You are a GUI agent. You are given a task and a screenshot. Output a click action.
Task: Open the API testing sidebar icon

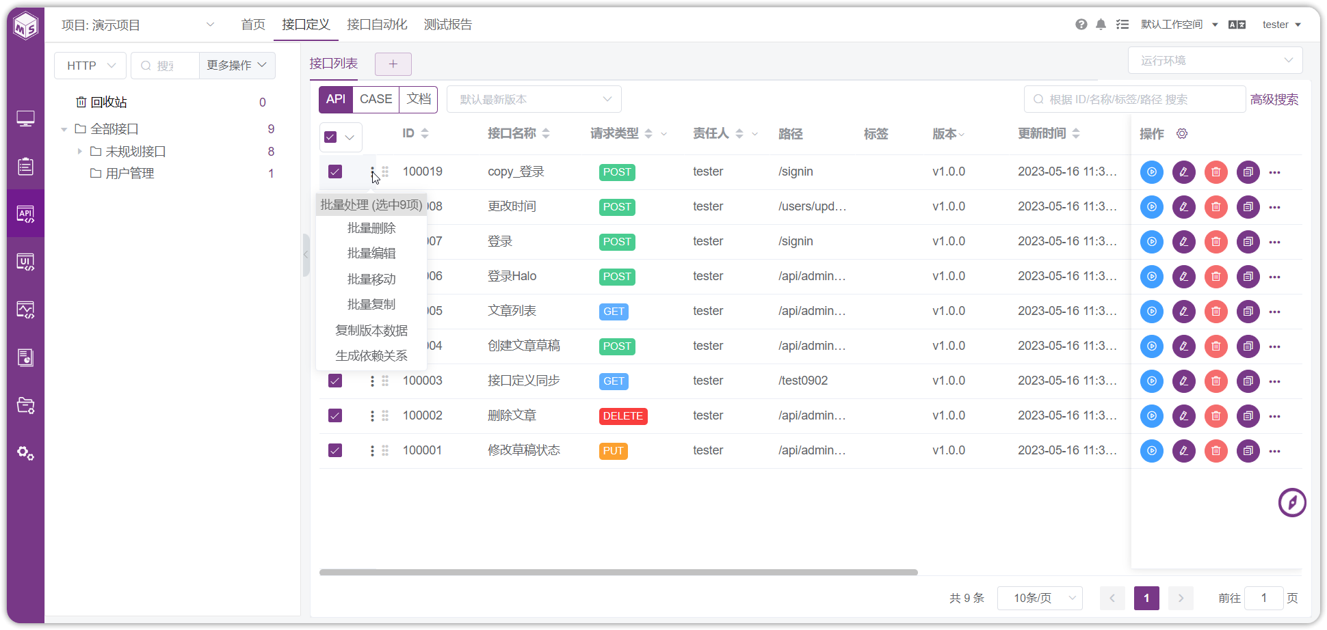point(25,214)
